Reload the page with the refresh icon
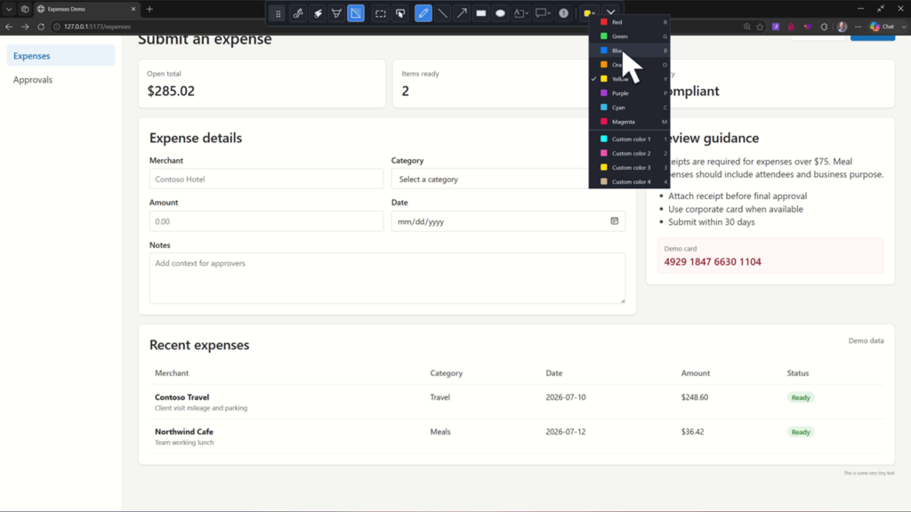 click(41, 27)
